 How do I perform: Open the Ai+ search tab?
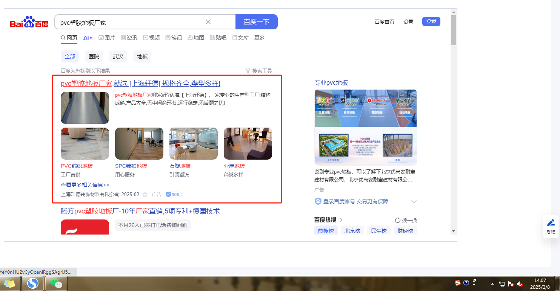(88, 38)
